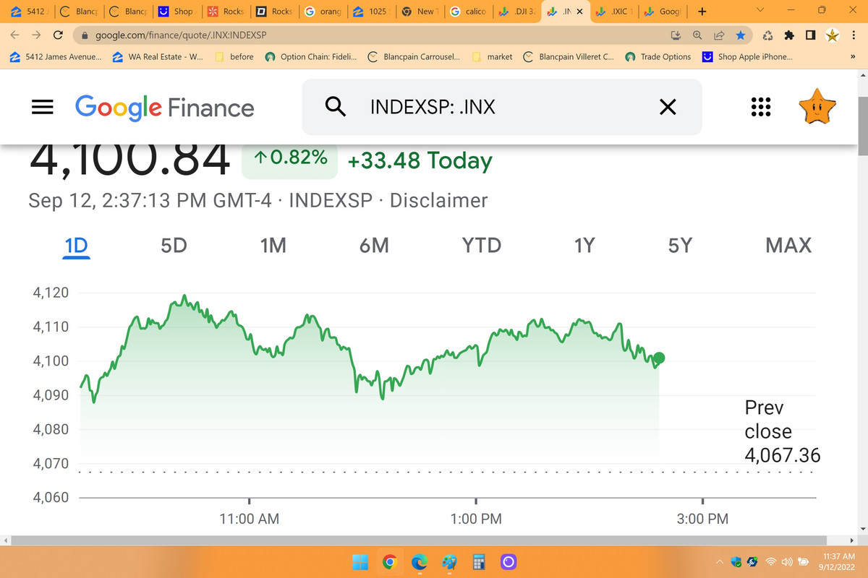Image resolution: width=868 pixels, height=578 pixels.
Task: Show the 5Y chart range
Action: 680,246
